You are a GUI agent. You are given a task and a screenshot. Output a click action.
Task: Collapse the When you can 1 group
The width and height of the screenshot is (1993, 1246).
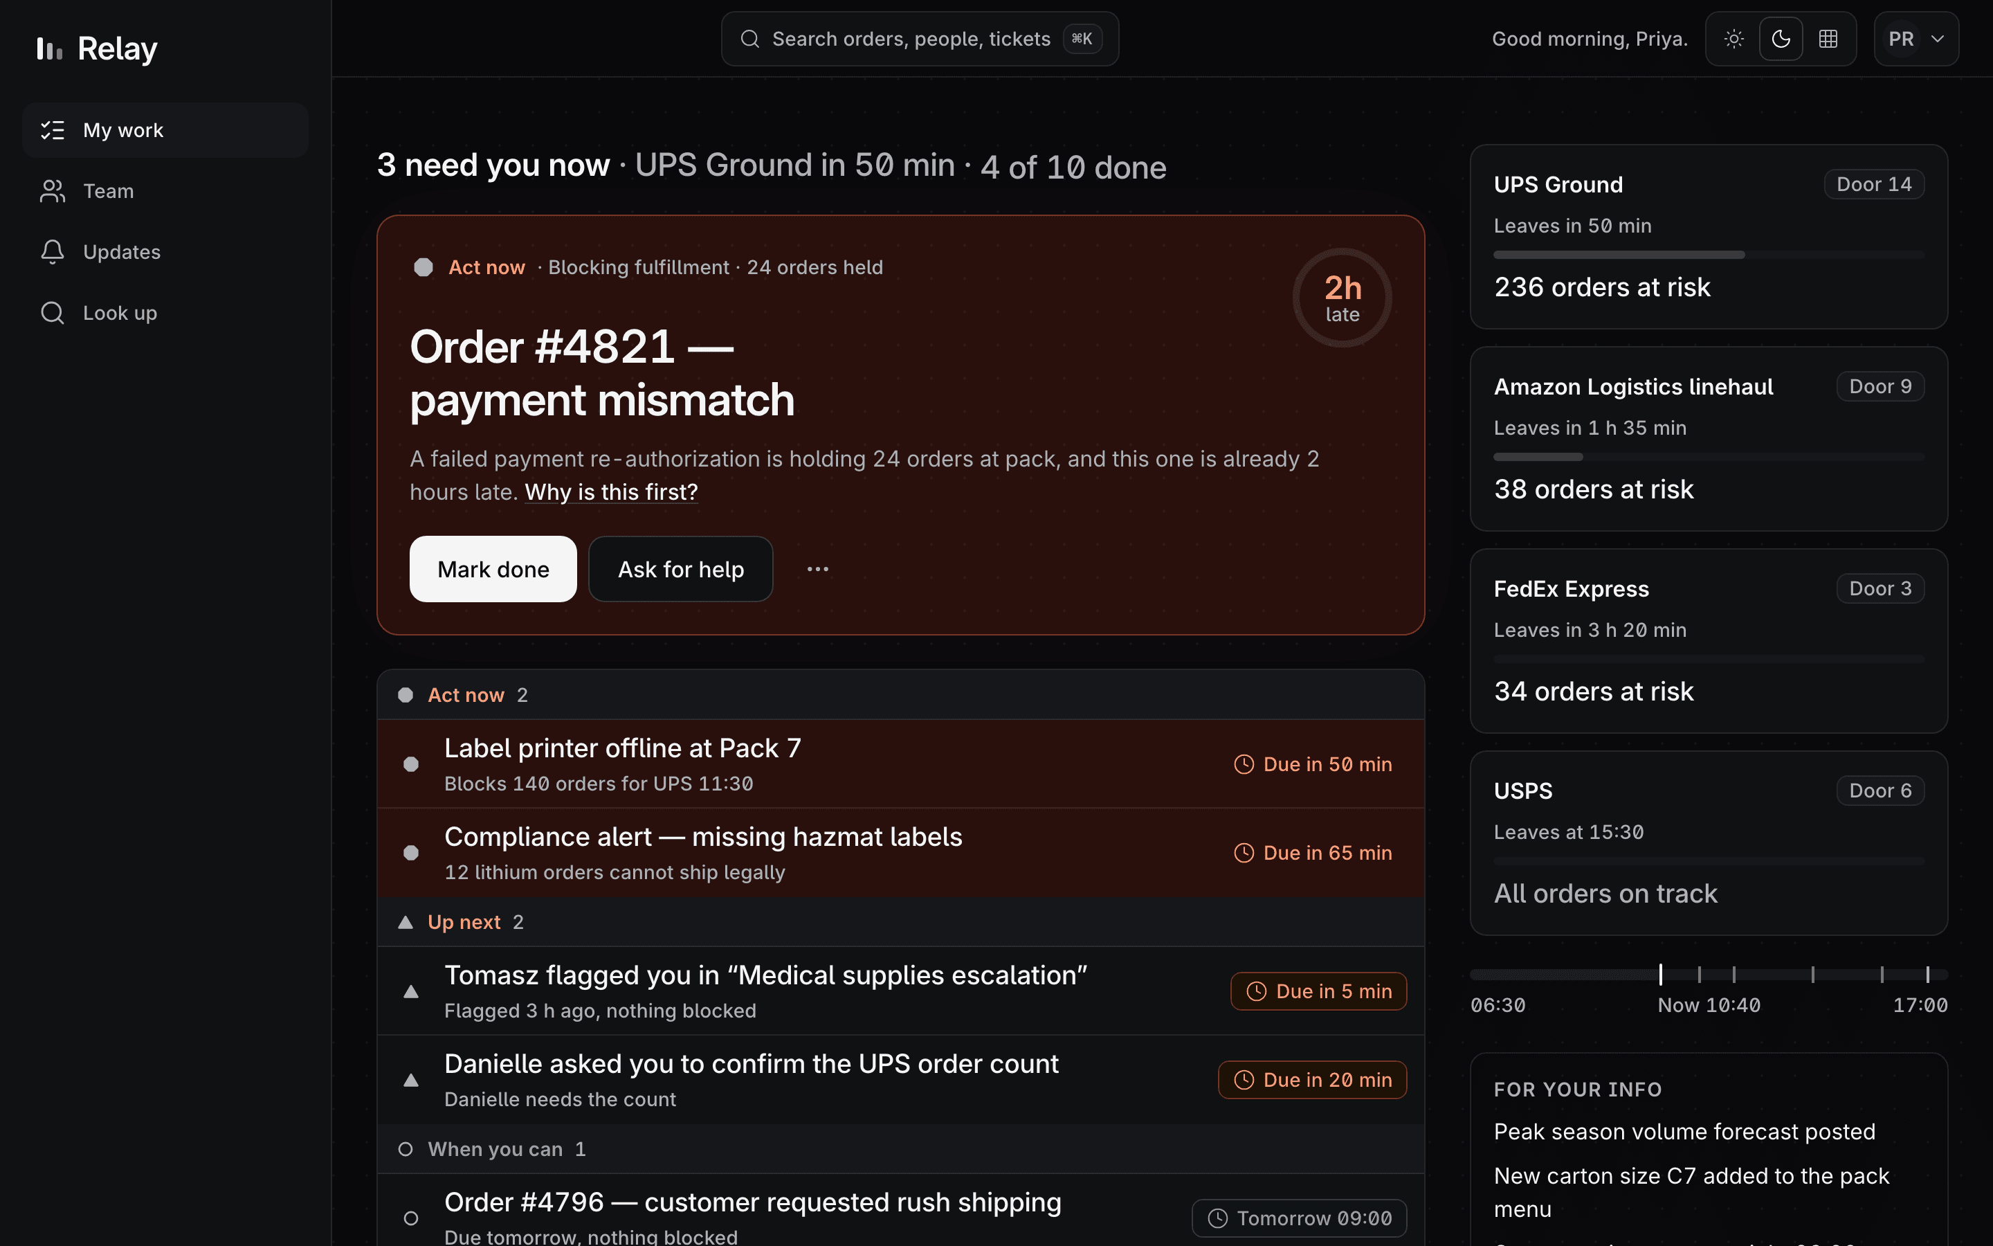pos(901,1150)
